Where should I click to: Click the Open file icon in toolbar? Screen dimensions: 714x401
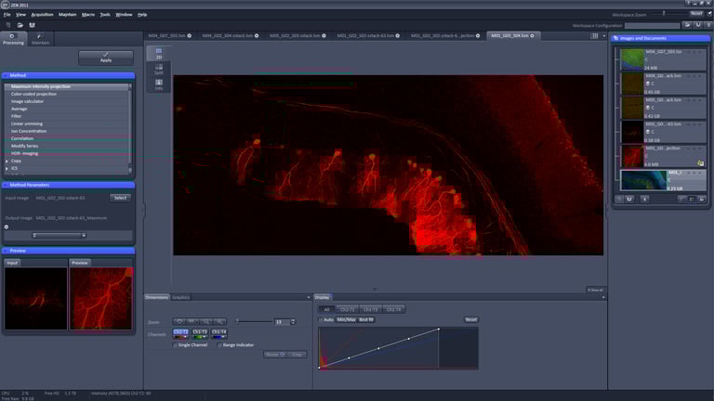click(19, 25)
